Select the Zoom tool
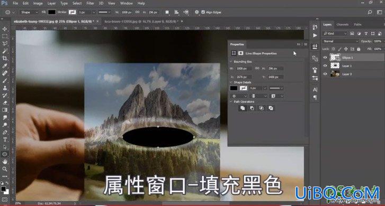 (5, 169)
